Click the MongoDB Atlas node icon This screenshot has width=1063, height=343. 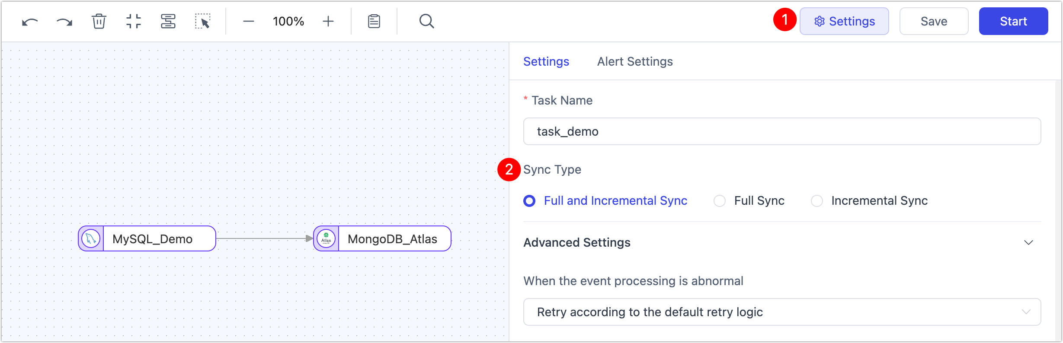(x=326, y=238)
